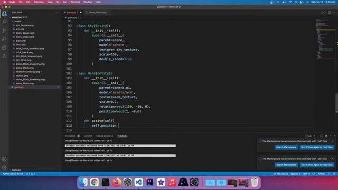The height and width of the screenshot is (190, 338).
Task: Open Google Chrome from the dock
Action: (94, 182)
